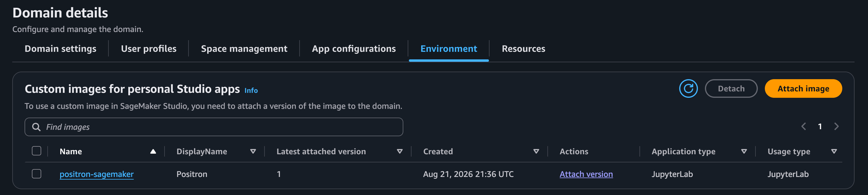Switch to App configurations tab
This screenshot has width=868, height=195.
(x=354, y=49)
